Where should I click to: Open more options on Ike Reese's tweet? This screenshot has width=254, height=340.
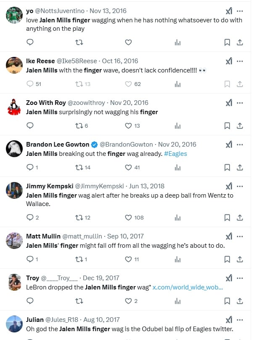click(240, 61)
